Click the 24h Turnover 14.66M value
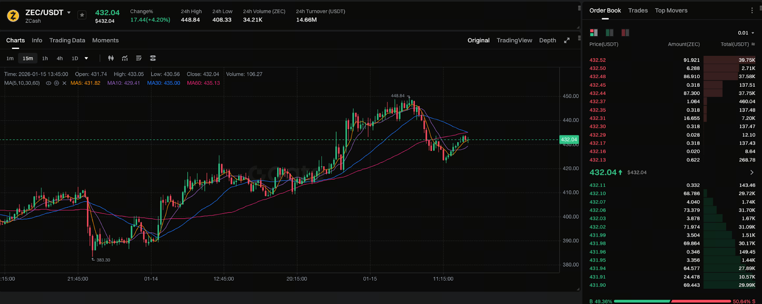 point(306,20)
